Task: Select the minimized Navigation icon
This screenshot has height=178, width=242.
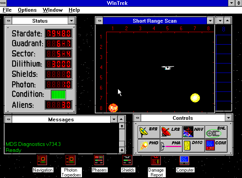Action: [42, 160]
